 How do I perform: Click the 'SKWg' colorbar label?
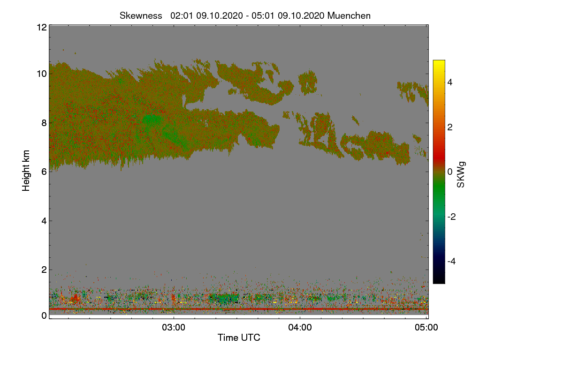click(461, 174)
